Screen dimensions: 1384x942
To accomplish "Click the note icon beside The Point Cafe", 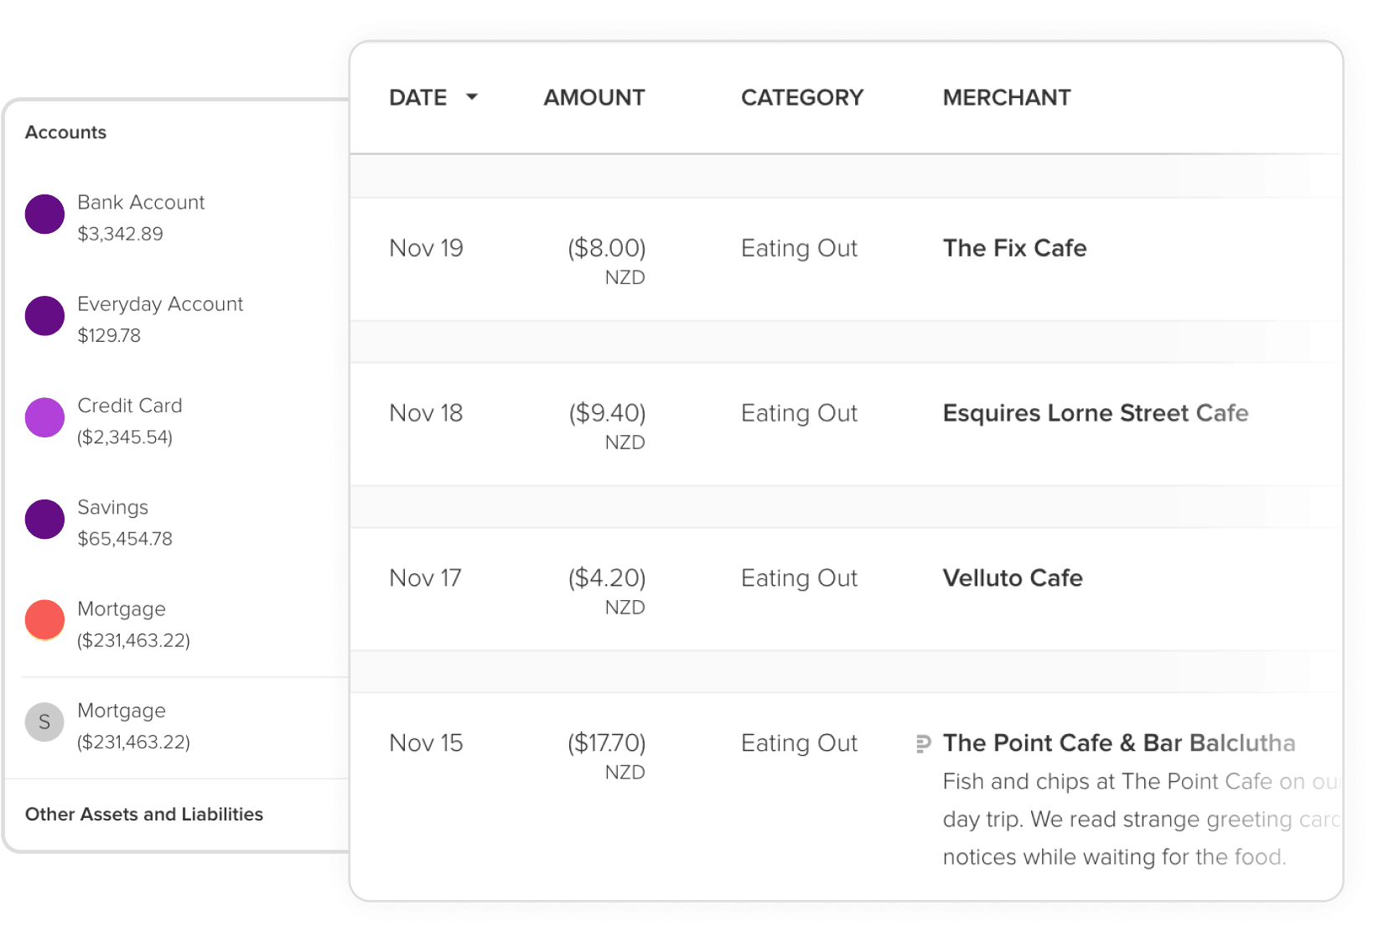I will pyautogui.click(x=923, y=743).
